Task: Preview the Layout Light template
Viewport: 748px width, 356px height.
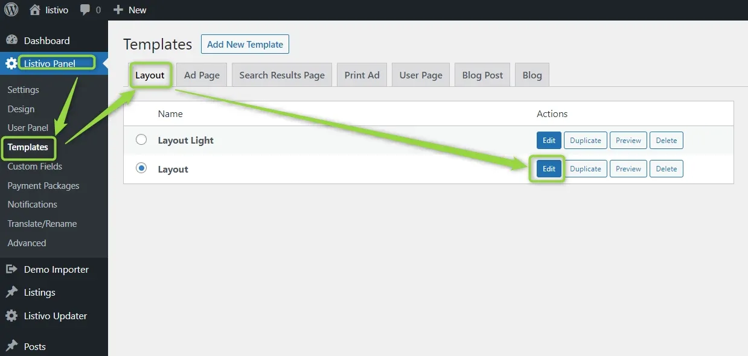Action: [628, 140]
